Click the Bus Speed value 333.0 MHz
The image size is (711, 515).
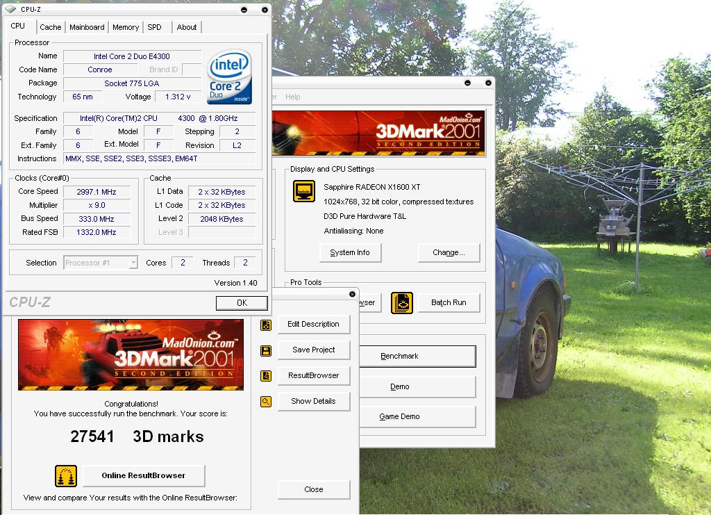[97, 219]
